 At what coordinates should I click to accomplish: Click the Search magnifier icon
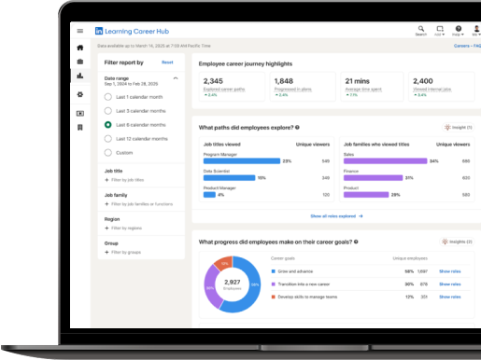(x=421, y=30)
